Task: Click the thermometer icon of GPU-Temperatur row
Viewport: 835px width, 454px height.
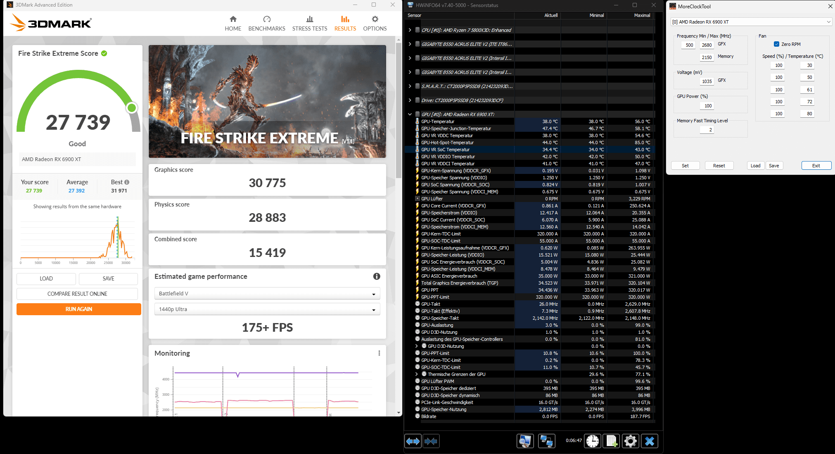Action: (x=417, y=121)
